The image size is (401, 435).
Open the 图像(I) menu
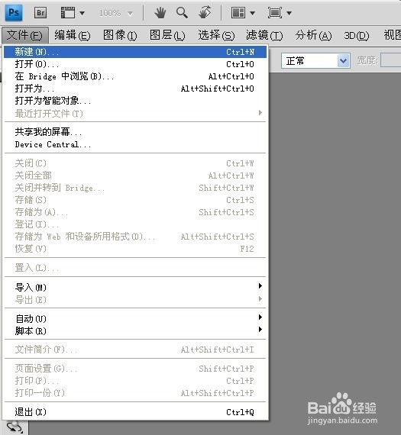coord(120,35)
